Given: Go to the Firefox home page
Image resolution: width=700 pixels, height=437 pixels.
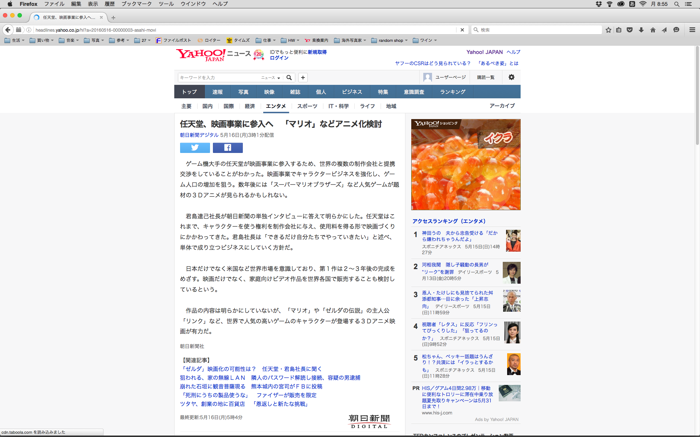Looking at the screenshot, I should pyautogui.click(x=653, y=30).
